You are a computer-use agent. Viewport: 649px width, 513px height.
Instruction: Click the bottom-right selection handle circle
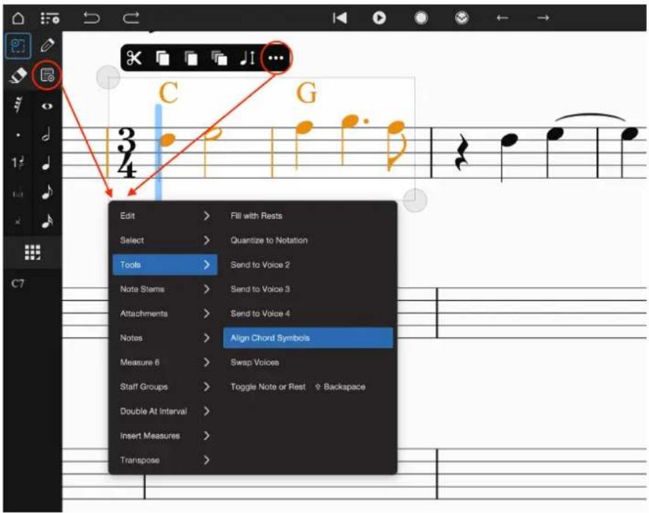(415, 200)
